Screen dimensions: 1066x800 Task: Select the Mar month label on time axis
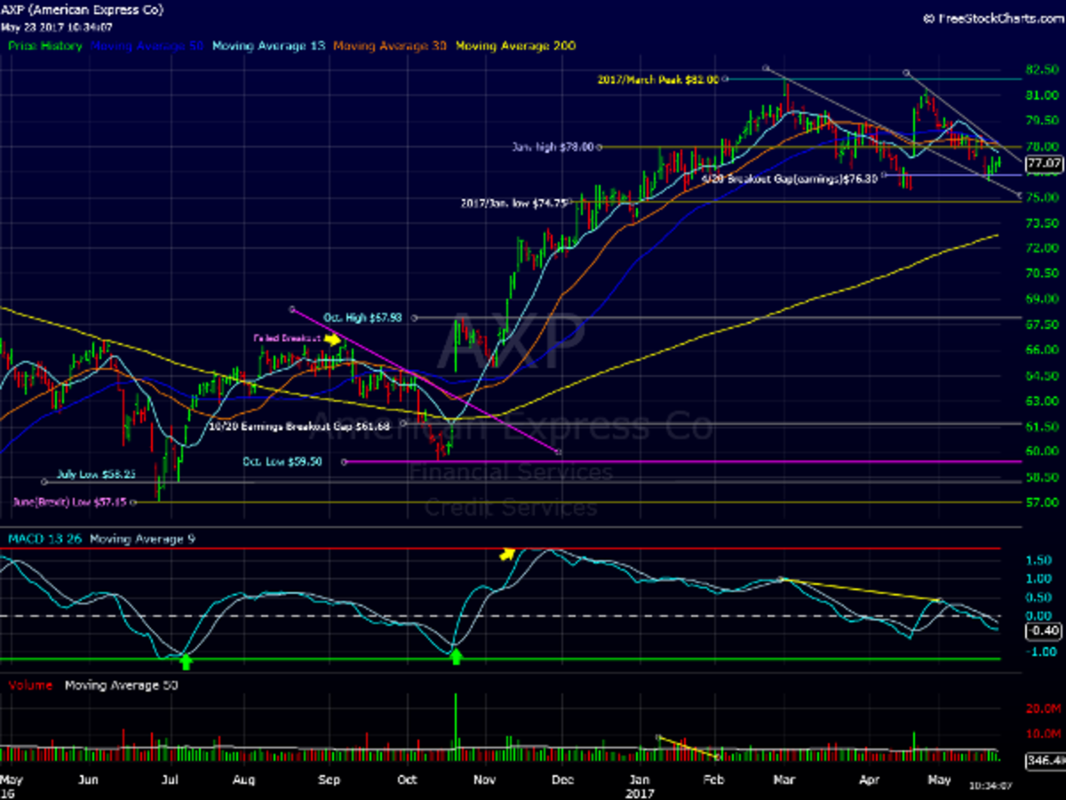(x=783, y=779)
